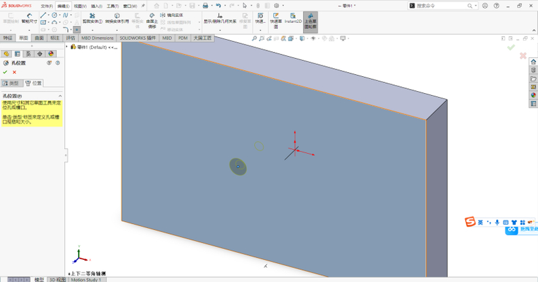
Task: Switch to the 类型 tab in hole panel
Action: tap(11, 83)
